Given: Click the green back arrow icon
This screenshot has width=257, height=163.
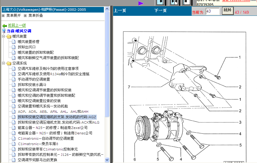Looking at the screenshot, I should tap(4, 26).
